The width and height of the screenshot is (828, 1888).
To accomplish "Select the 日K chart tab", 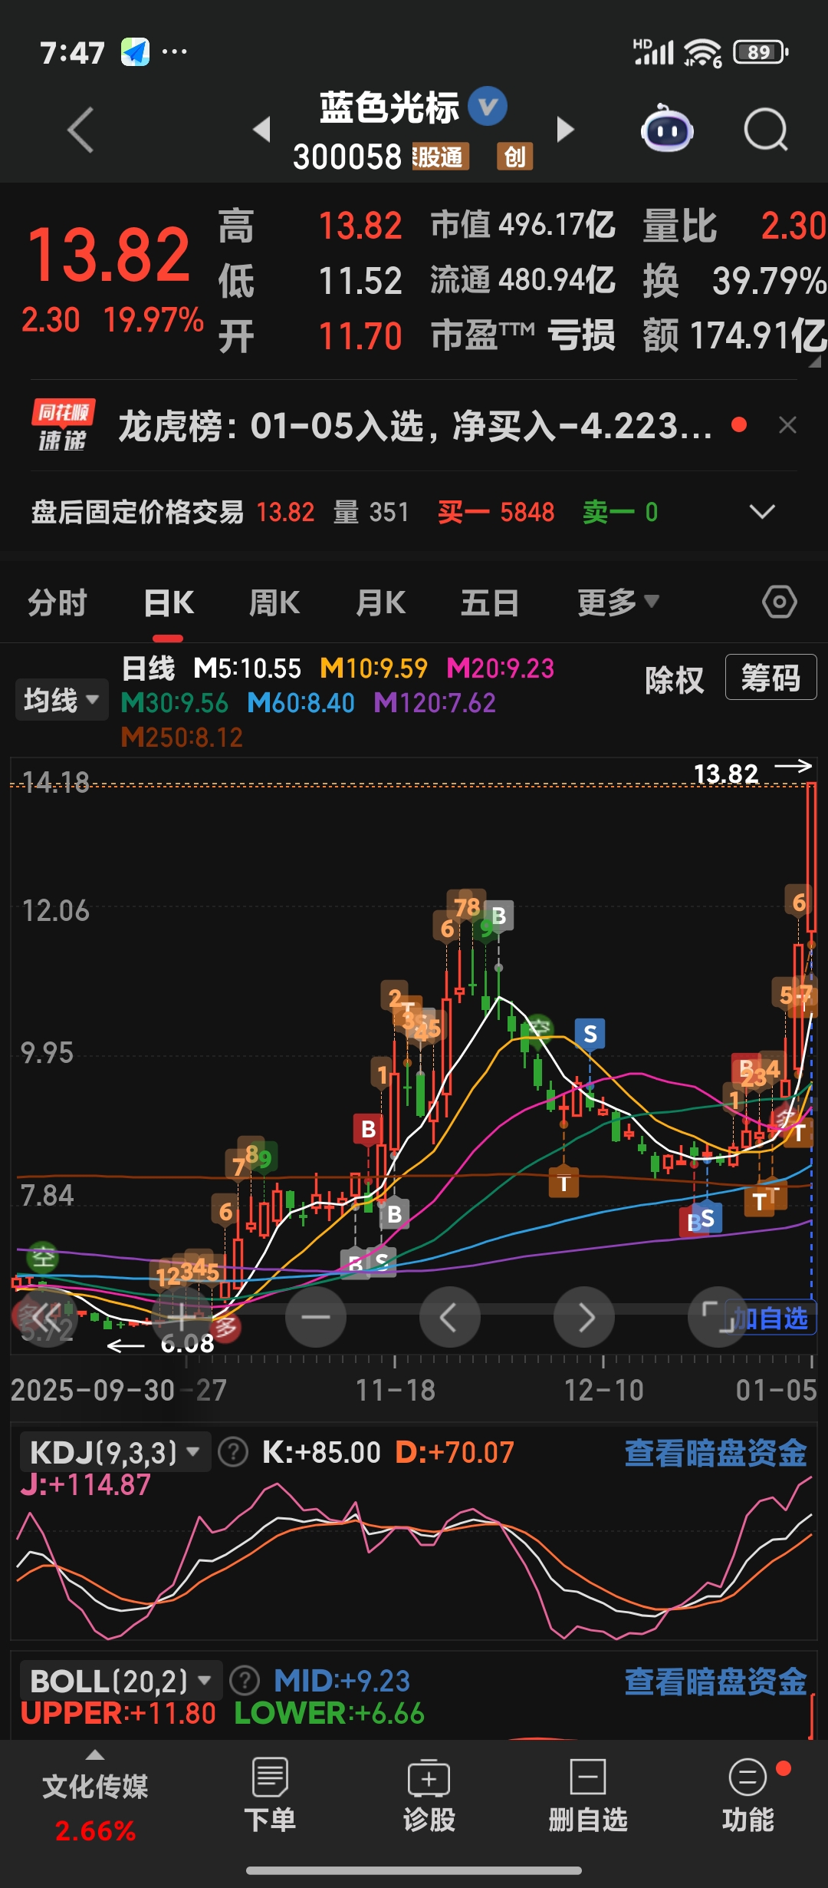I will pos(169,602).
